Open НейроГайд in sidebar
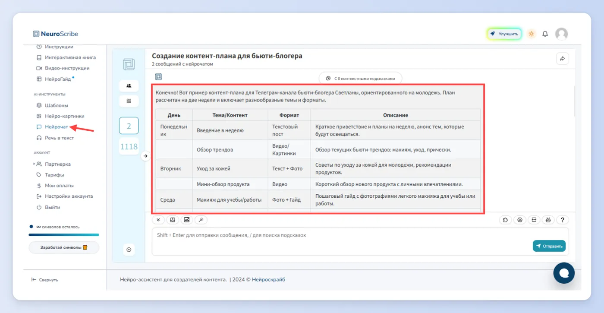Image resolution: width=604 pixels, height=313 pixels. point(53,79)
